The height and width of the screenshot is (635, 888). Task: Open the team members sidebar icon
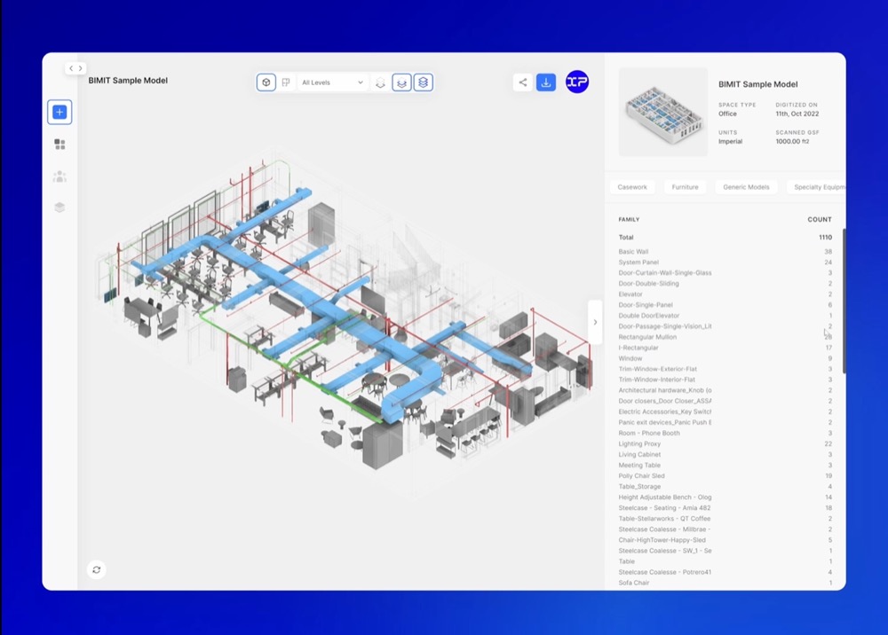(59, 176)
